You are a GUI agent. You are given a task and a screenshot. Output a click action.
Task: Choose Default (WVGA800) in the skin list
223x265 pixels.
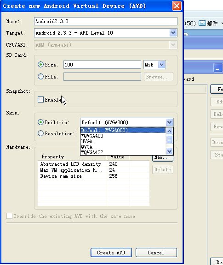click(x=123, y=130)
